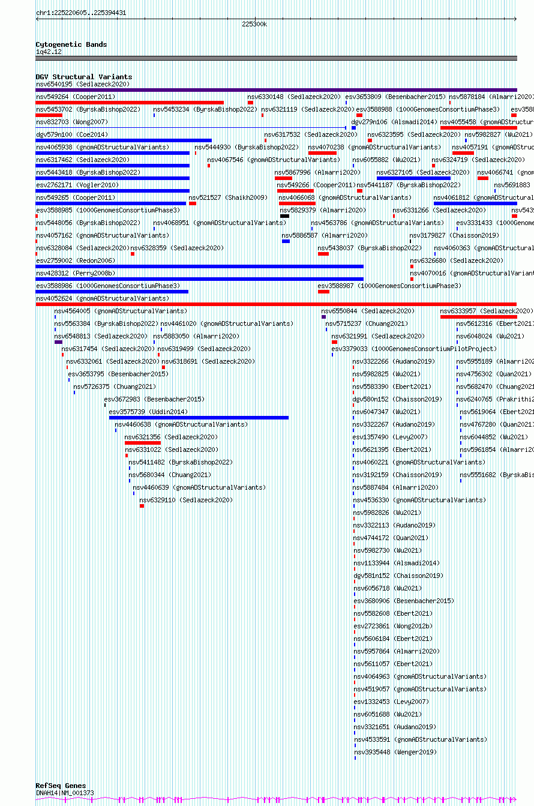Open variant dgv579n100 (Coe2014)
This screenshot has height=806, width=534.
coord(72,134)
